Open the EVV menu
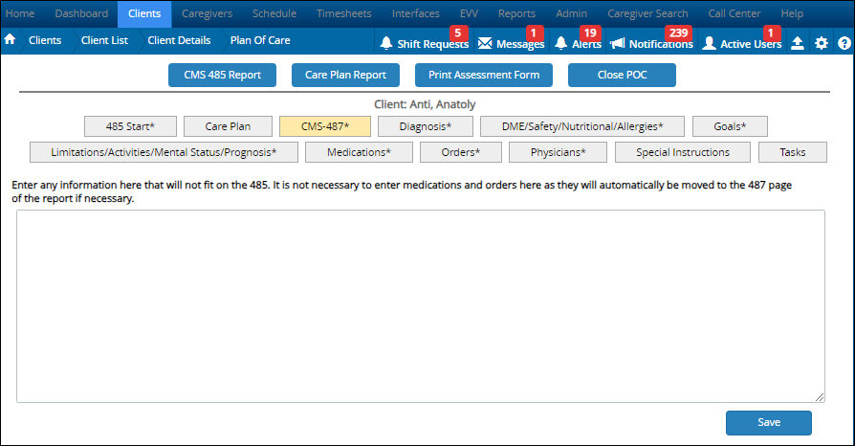The image size is (855, 446). pos(469,13)
